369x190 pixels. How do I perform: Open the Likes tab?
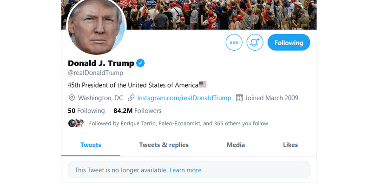point(290,145)
